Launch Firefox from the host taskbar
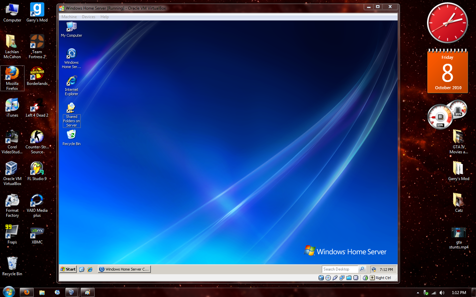476x297 pixels. pyautogui.click(x=26, y=292)
